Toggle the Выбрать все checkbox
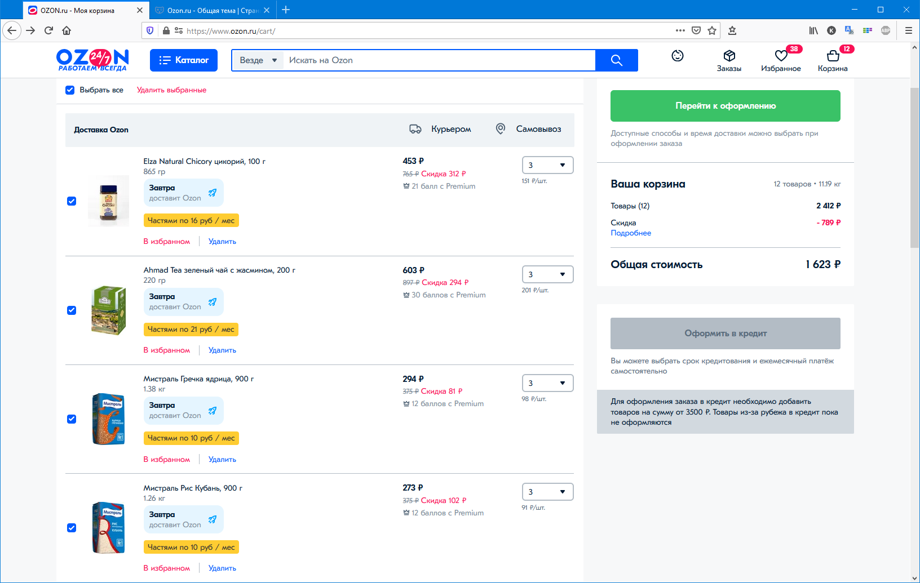The image size is (920, 583). 70,90
